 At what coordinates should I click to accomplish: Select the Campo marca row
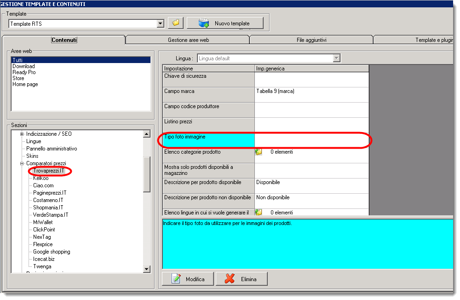tap(265, 95)
